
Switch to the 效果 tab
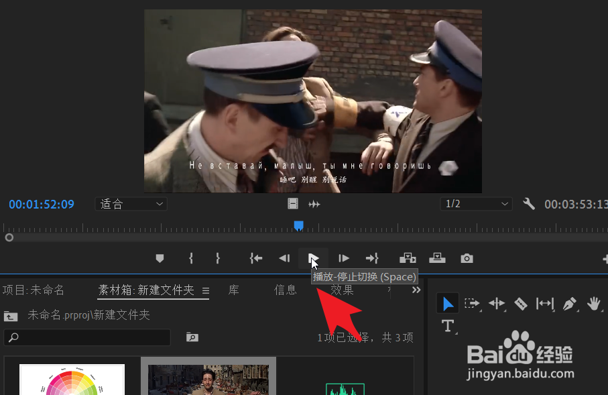pyautogui.click(x=342, y=290)
